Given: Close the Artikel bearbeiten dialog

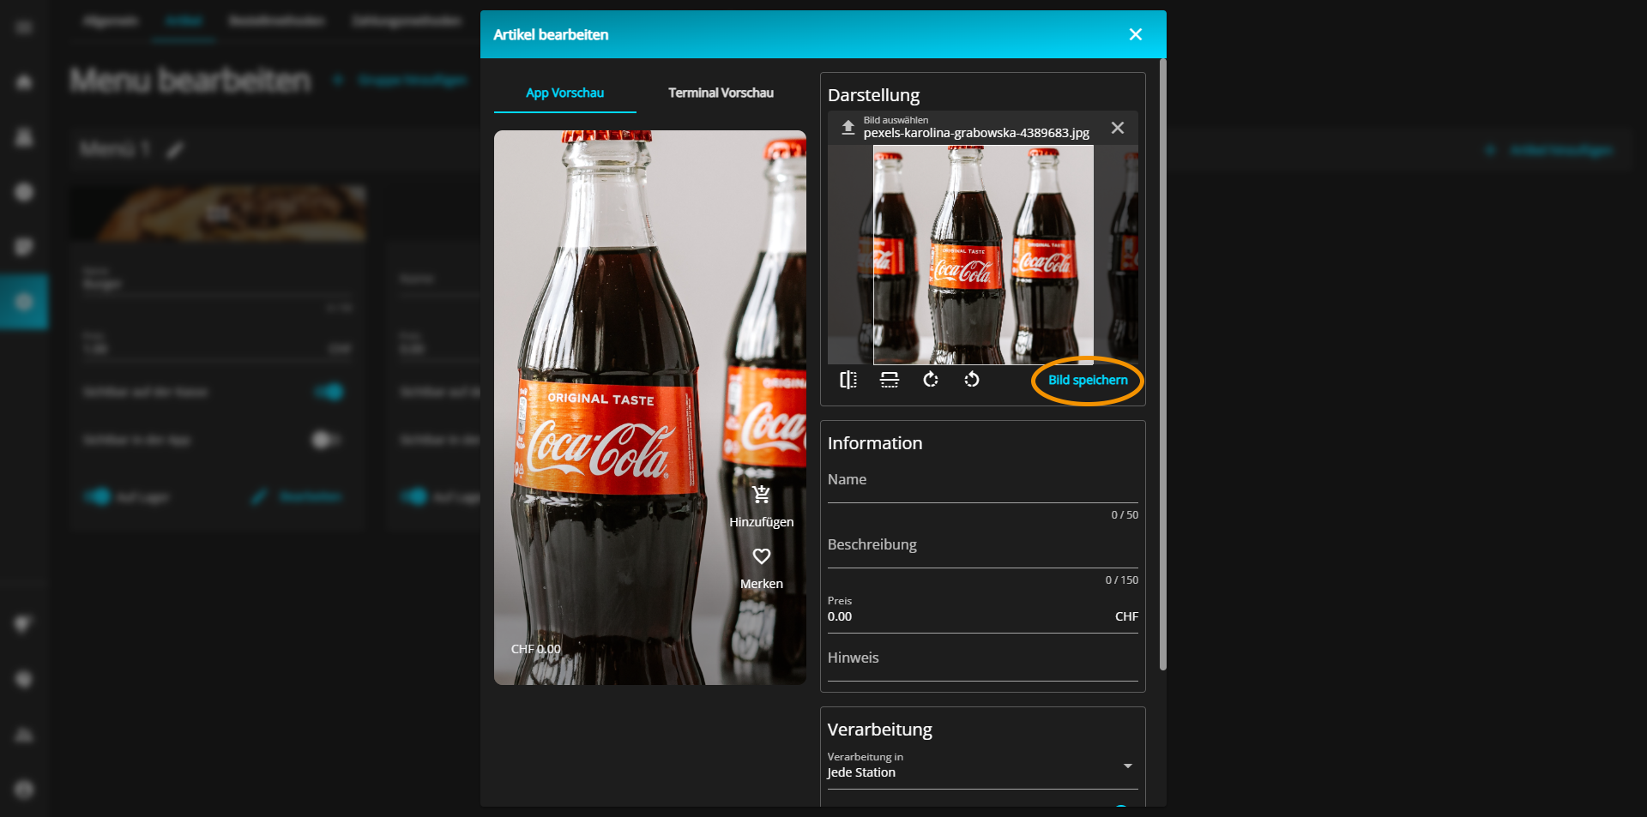Looking at the screenshot, I should click(1136, 34).
